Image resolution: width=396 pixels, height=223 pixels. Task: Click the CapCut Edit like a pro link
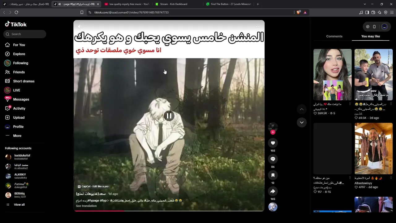[x=93, y=186]
